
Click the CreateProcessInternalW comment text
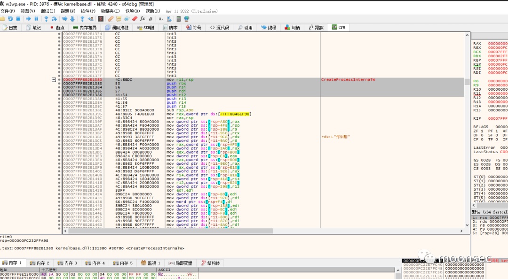[348, 80]
